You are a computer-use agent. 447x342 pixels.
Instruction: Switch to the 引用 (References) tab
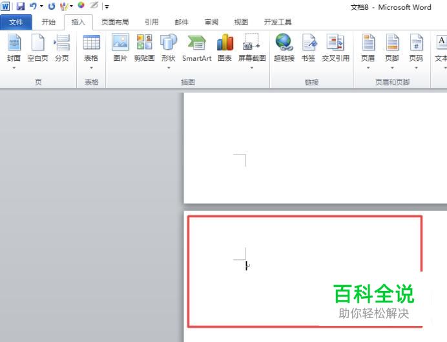pyautogui.click(x=151, y=22)
